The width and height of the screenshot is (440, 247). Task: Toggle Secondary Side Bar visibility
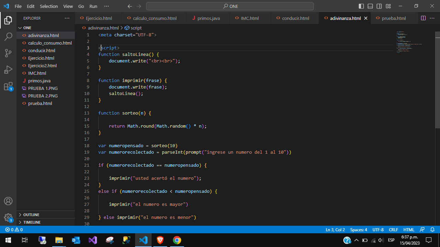[379, 6]
